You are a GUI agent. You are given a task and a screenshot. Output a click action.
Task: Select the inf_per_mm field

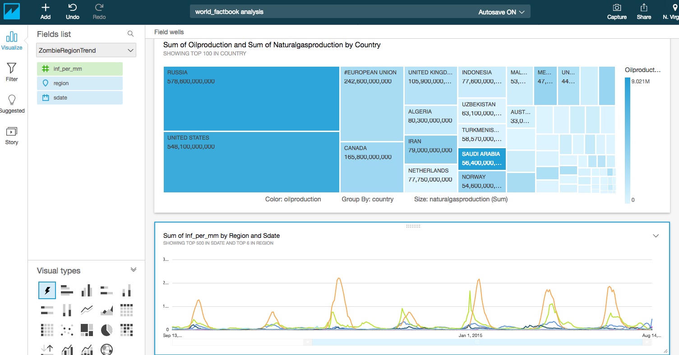tap(80, 69)
